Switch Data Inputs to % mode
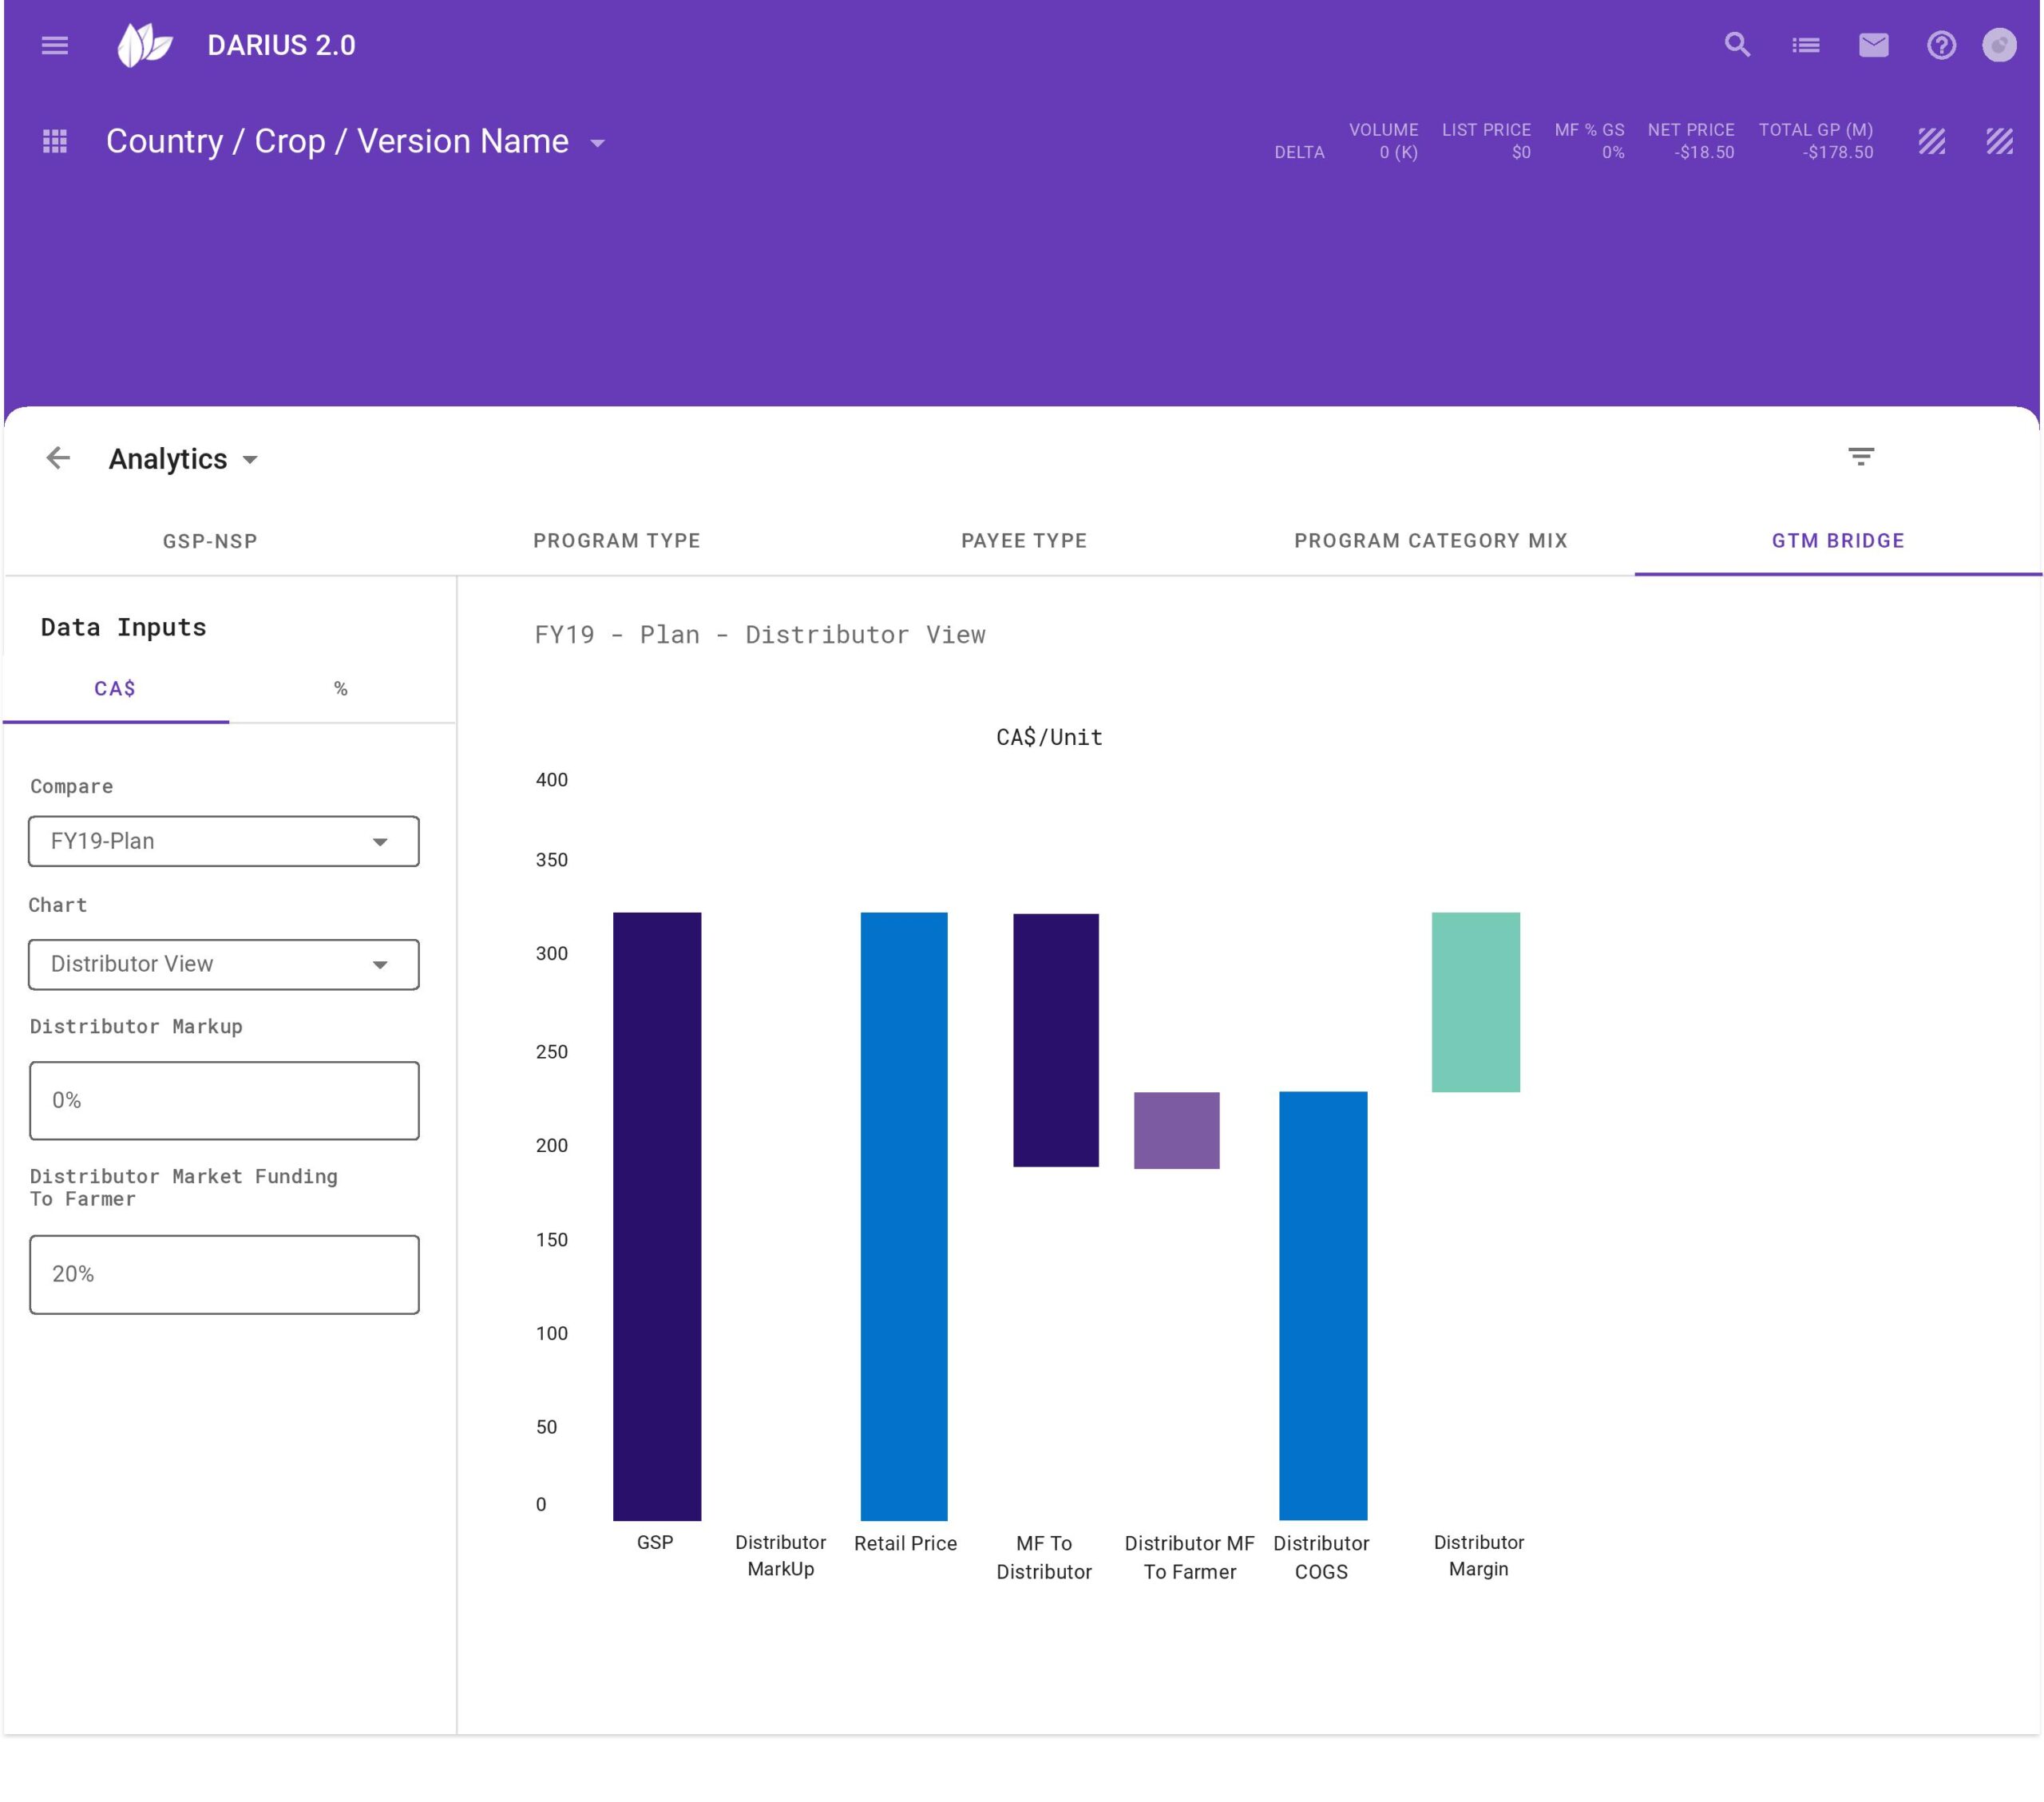The width and height of the screenshot is (2044, 1802). [x=341, y=688]
